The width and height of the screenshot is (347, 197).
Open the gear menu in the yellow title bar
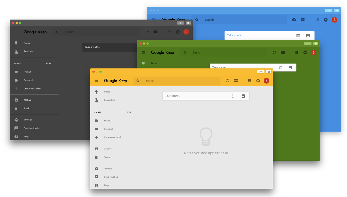click(269, 71)
